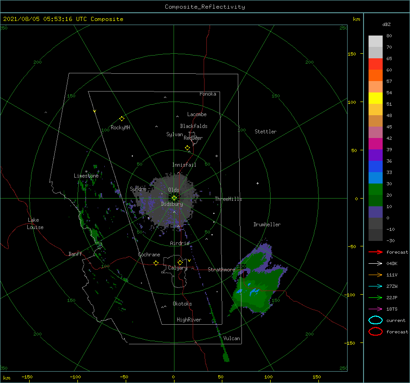Click the Strathmore label
Viewport: 410px width, 383px height.
(x=221, y=270)
